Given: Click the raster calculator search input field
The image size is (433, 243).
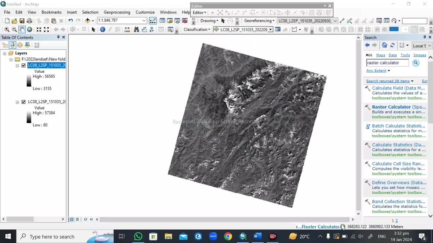Looking at the screenshot, I should tap(387, 63).
